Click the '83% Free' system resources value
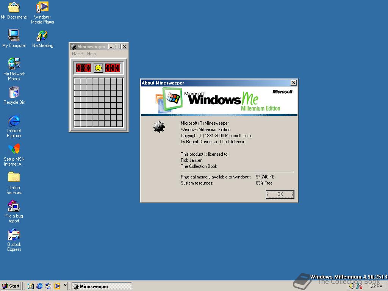388x291 pixels. (x=264, y=183)
